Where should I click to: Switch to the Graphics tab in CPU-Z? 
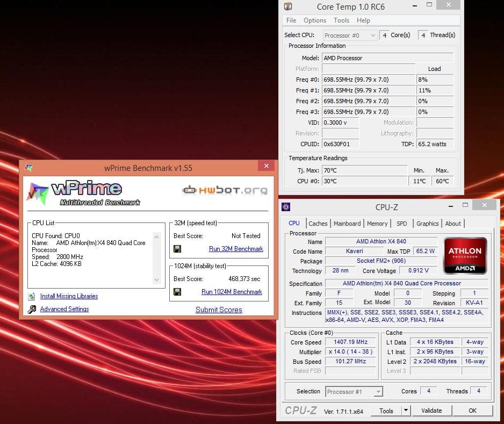point(428,224)
